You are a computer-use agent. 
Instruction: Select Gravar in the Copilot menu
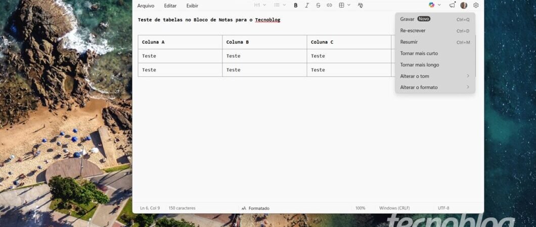click(x=435, y=20)
